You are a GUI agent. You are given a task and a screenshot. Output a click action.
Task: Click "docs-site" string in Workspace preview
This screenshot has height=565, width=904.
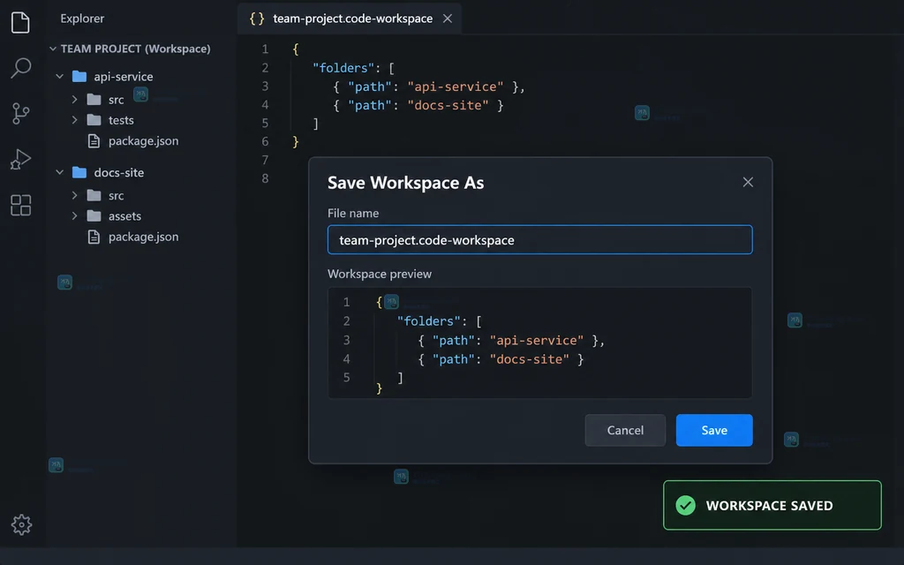coord(530,359)
